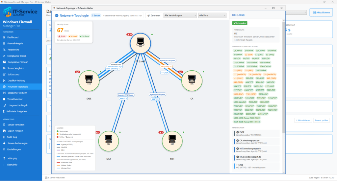This screenshot has width=337, height=181.
Task: Click the 0 Krit. badge in Security Score
Action: click(62, 36)
